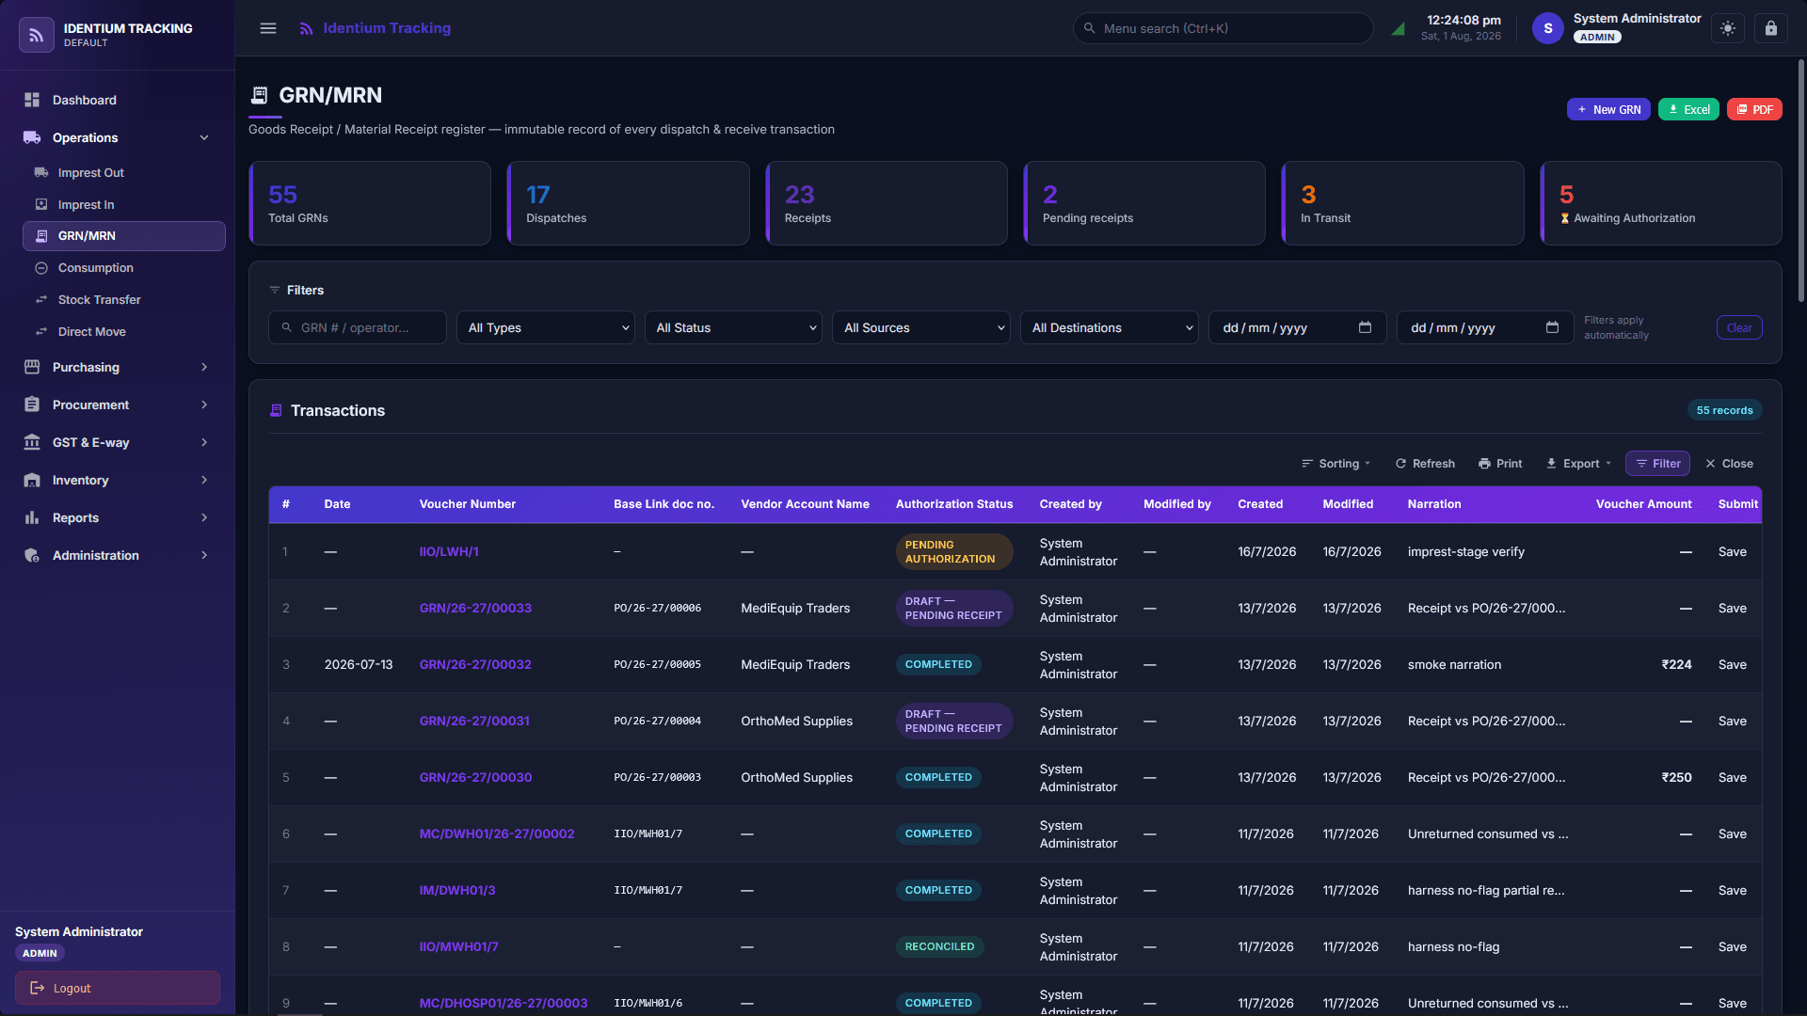Log out of the application
1807x1016 pixels.
[118, 988]
